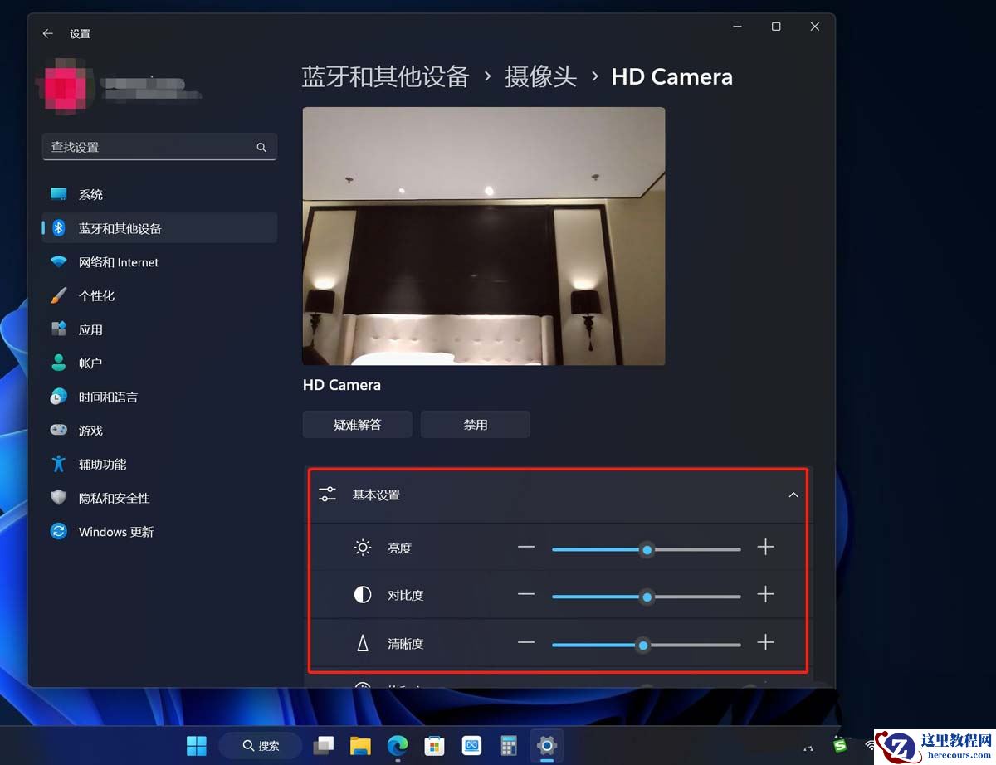996x765 pixels.
Task: Select 网络和 Internet in the sidebar
Action: click(117, 262)
